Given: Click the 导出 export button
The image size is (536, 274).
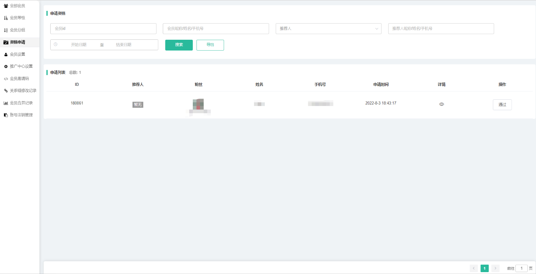Looking at the screenshot, I should point(210,45).
